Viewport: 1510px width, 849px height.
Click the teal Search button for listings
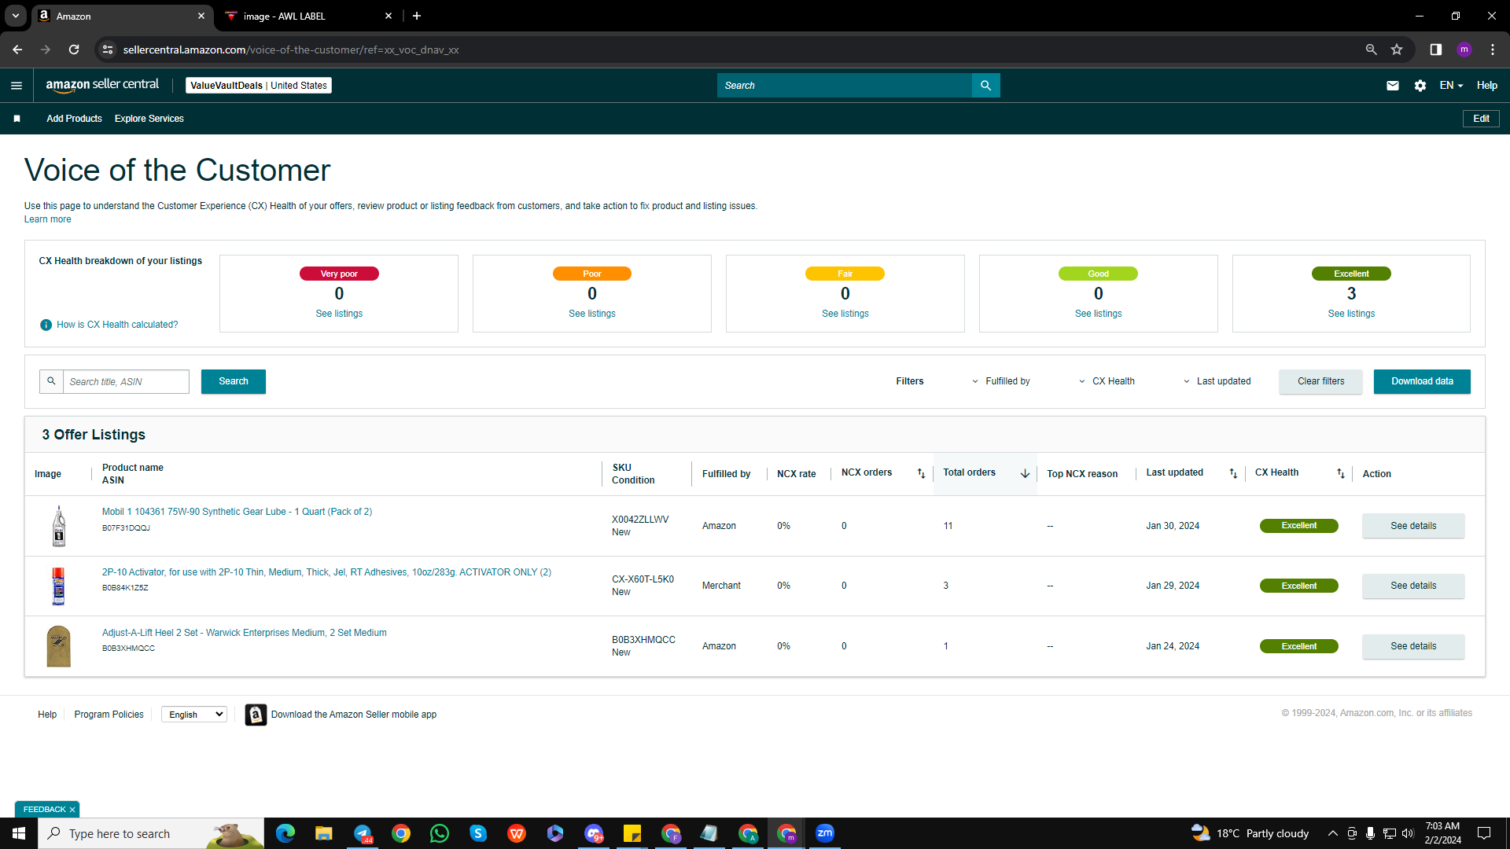234,381
